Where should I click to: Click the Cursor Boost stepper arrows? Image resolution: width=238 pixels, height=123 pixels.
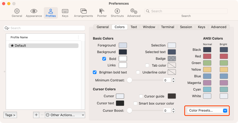[173, 110]
